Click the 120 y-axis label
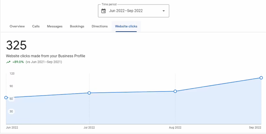The height and width of the screenshot is (134, 266). pyautogui.click(x=12, y=74)
